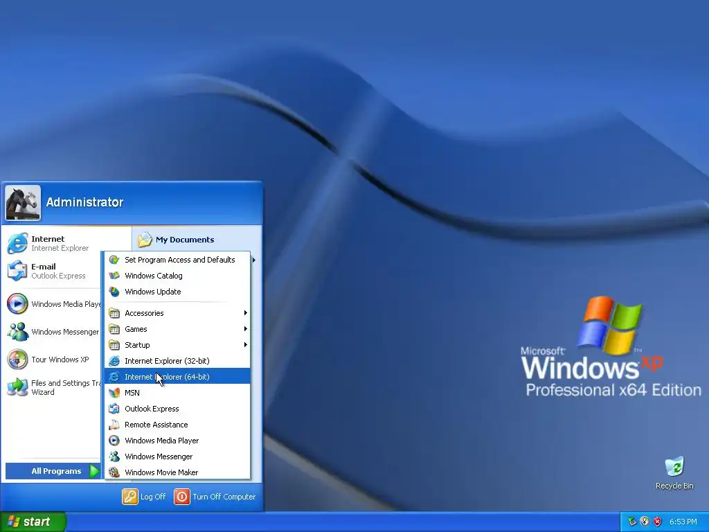
Task: Open the My Documents link
Action: 185,240
